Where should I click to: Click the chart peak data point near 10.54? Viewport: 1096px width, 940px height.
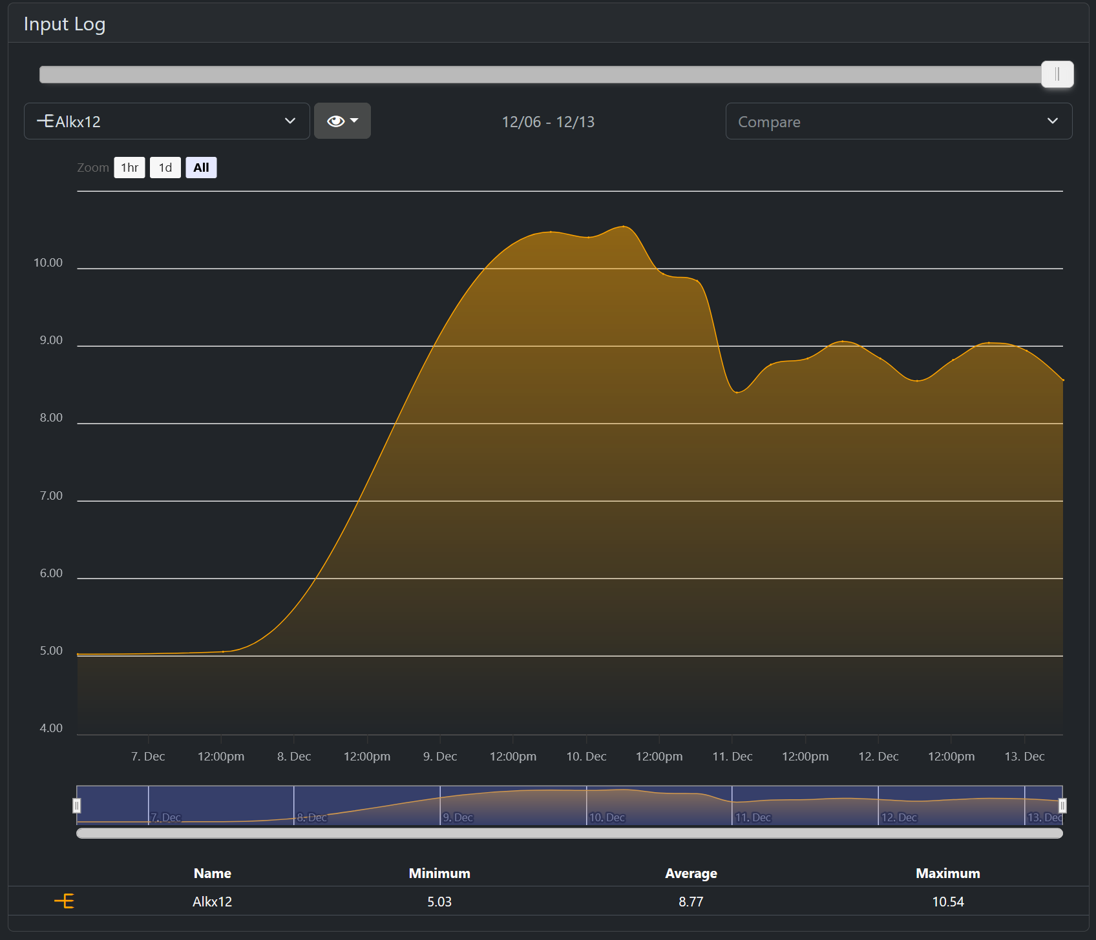pos(624,227)
